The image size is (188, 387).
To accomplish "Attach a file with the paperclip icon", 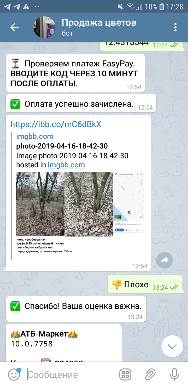I will [150, 375].
